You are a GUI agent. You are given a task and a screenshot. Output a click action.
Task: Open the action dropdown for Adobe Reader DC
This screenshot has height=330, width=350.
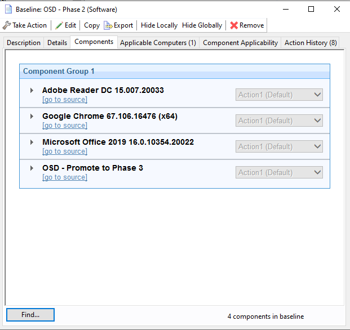coord(279,95)
